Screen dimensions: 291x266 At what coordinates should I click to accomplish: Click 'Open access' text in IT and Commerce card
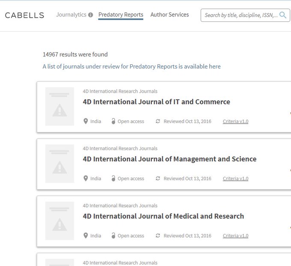131,121
